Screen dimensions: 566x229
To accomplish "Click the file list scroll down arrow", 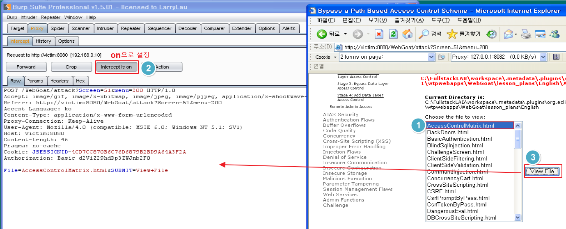I will (518, 218).
